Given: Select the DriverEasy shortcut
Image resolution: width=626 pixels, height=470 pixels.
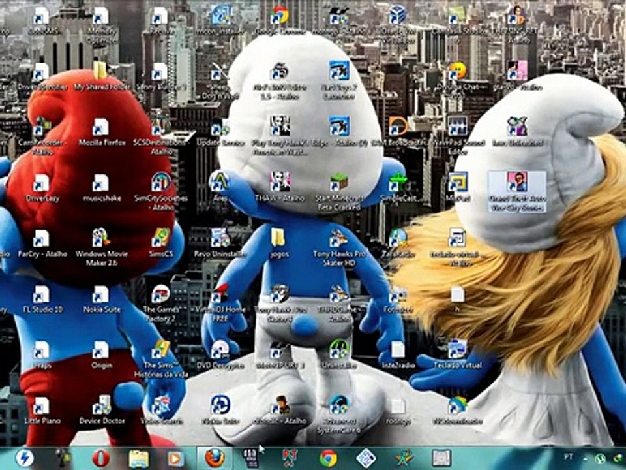Looking at the screenshot, I should [42, 188].
